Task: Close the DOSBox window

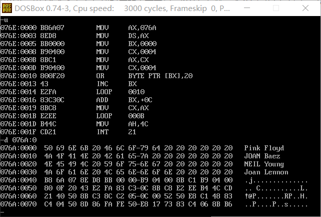Action: (305, 8)
